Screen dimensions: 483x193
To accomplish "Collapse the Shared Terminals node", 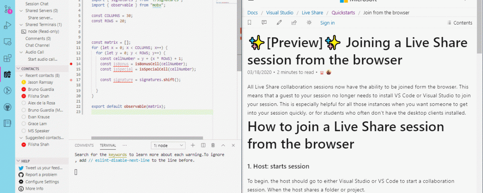I will 21,25.
